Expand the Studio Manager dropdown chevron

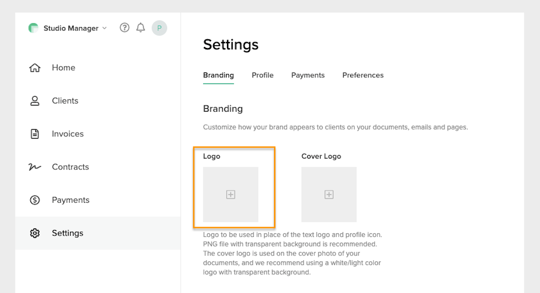tap(105, 28)
